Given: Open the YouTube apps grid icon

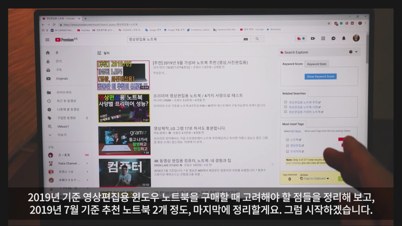Looking at the screenshot, I should click(x=323, y=39).
